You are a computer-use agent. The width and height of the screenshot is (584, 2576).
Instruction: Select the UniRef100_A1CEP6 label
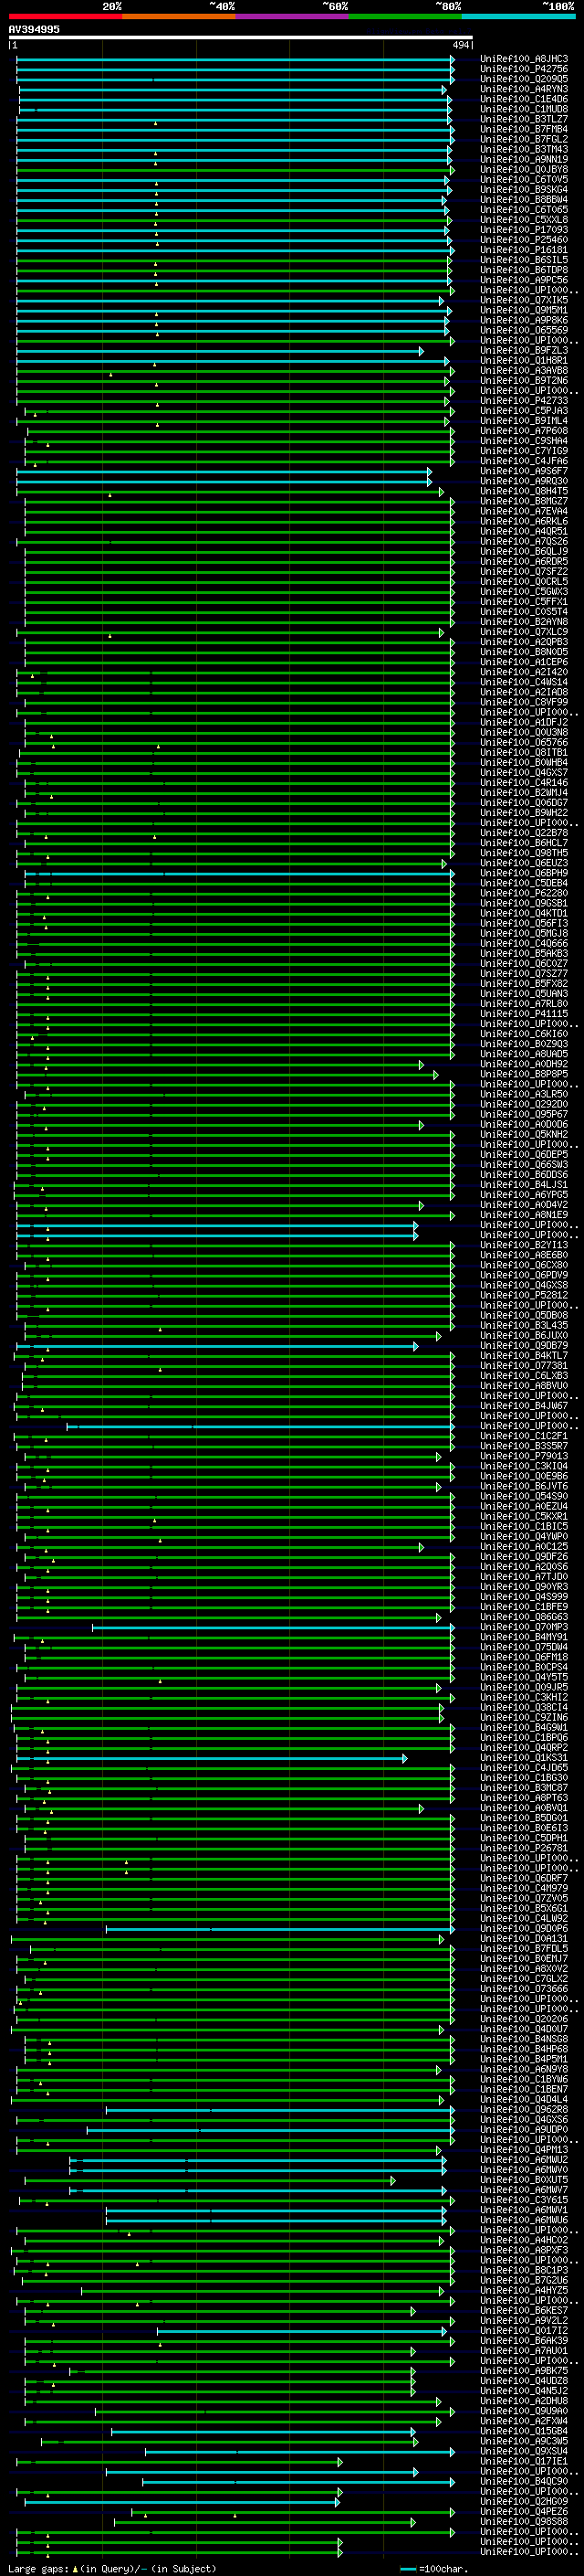click(x=524, y=662)
